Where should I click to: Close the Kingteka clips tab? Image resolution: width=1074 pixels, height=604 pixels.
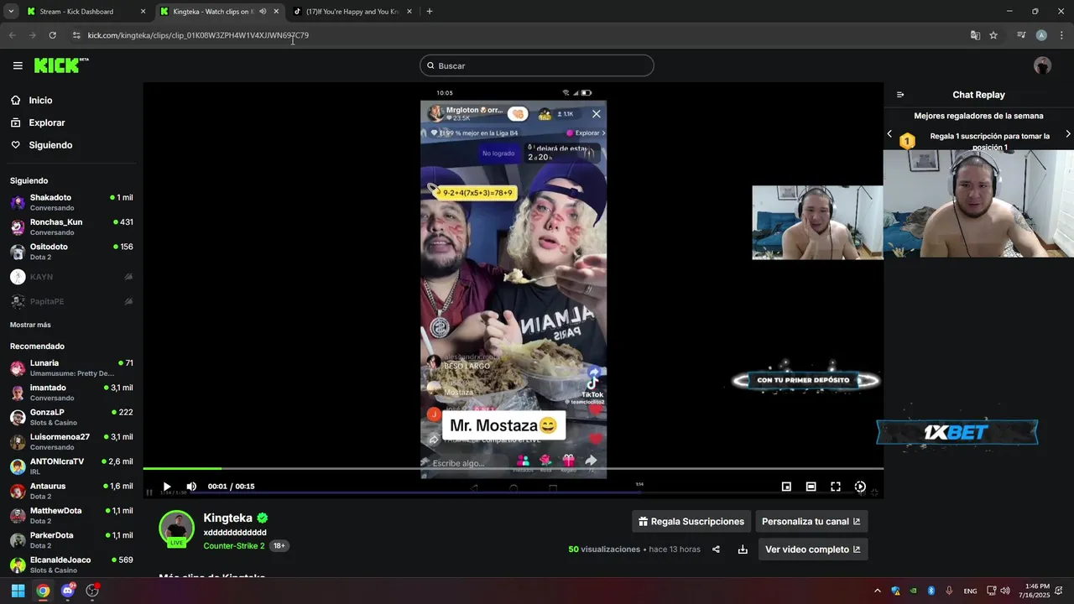pyautogui.click(x=276, y=12)
